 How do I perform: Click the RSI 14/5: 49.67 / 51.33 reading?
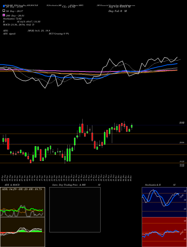pyautogui.click(x=22, y=22)
